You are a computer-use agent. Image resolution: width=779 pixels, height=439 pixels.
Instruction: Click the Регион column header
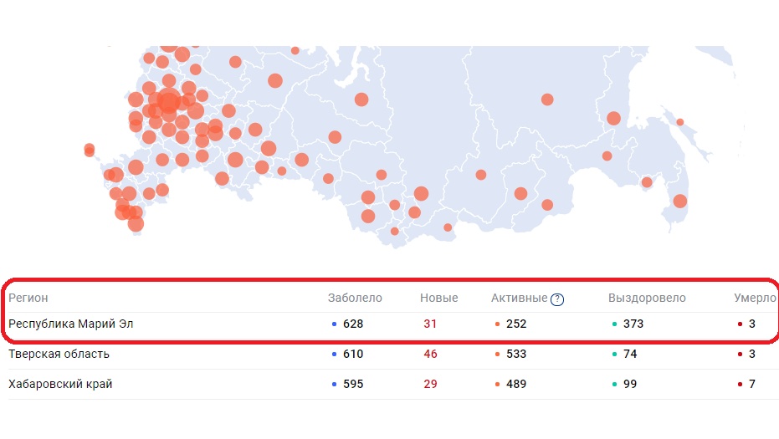28,299
